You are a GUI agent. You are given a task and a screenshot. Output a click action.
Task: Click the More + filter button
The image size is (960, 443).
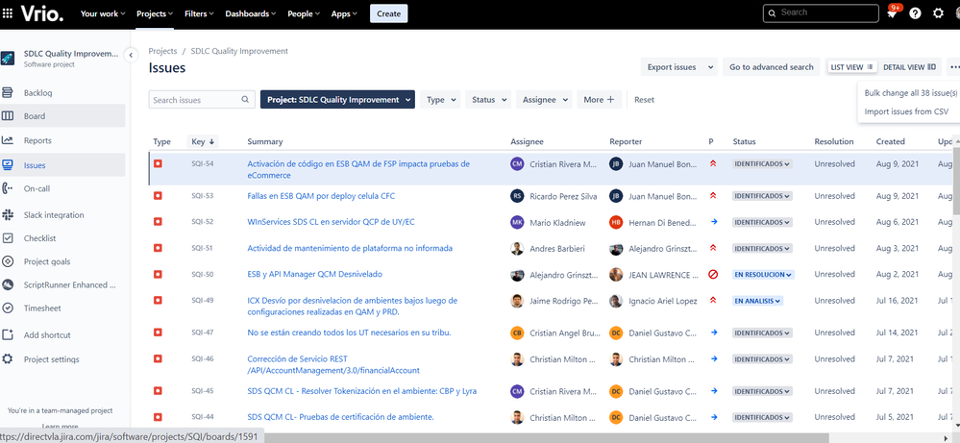[x=600, y=100]
